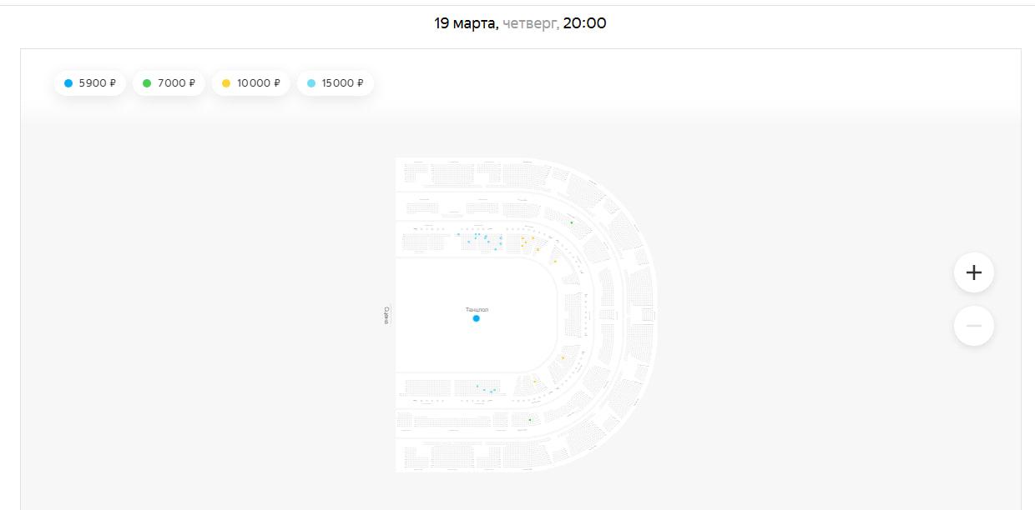Screen dimensions: 1035x510
Task: Click the blue dot in 5900 ₽ chip
Action: coord(68,83)
